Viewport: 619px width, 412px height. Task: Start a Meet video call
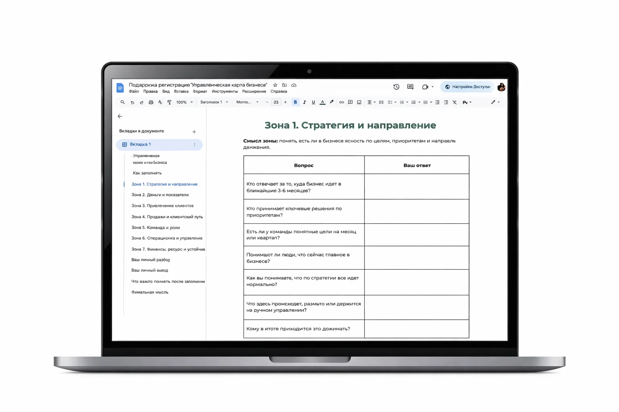click(424, 87)
